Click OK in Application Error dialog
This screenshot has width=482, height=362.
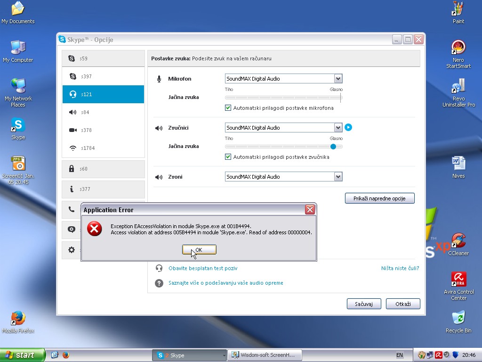click(x=199, y=250)
